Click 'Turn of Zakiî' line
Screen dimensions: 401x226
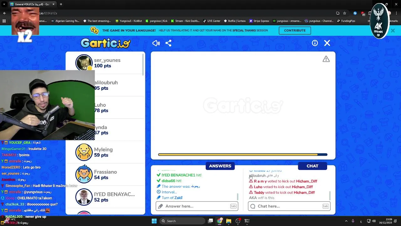pyautogui.click(x=169, y=198)
